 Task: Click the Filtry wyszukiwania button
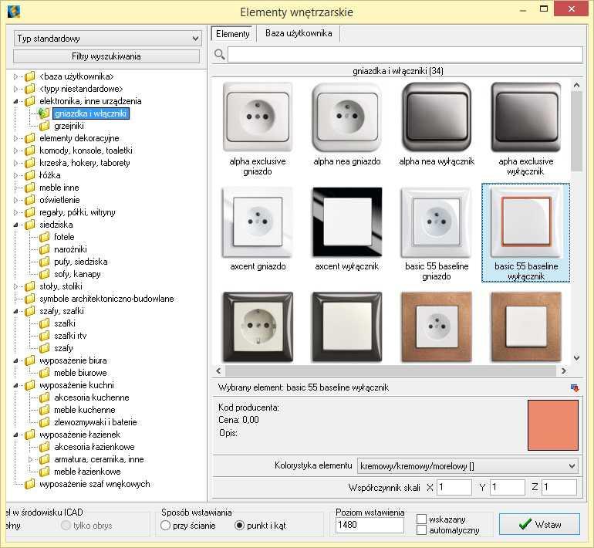coord(106,56)
